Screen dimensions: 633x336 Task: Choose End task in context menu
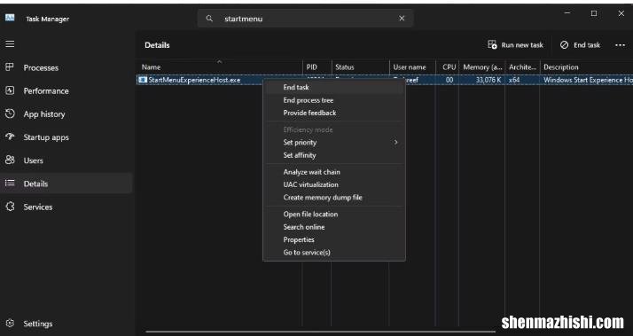pyautogui.click(x=334, y=87)
